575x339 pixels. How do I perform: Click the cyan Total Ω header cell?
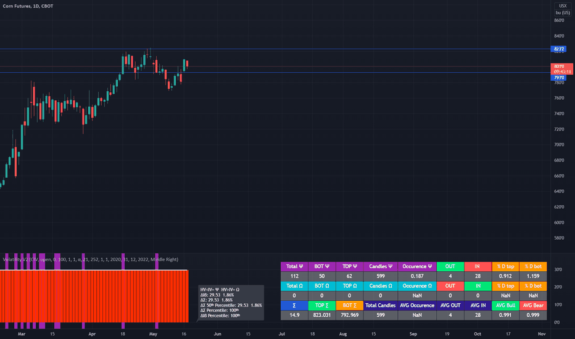pos(294,286)
